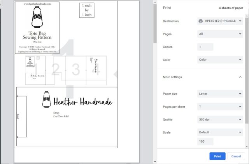Open the Quality 300 dpi dropdown
249x164 pixels.
point(220,120)
